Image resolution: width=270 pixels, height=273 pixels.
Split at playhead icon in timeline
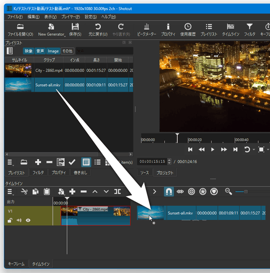tap(117, 192)
